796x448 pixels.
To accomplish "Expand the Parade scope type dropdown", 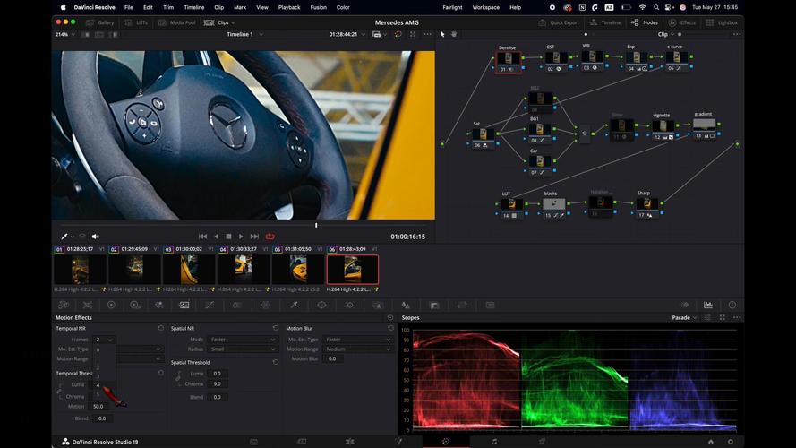I will (x=684, y=317).
